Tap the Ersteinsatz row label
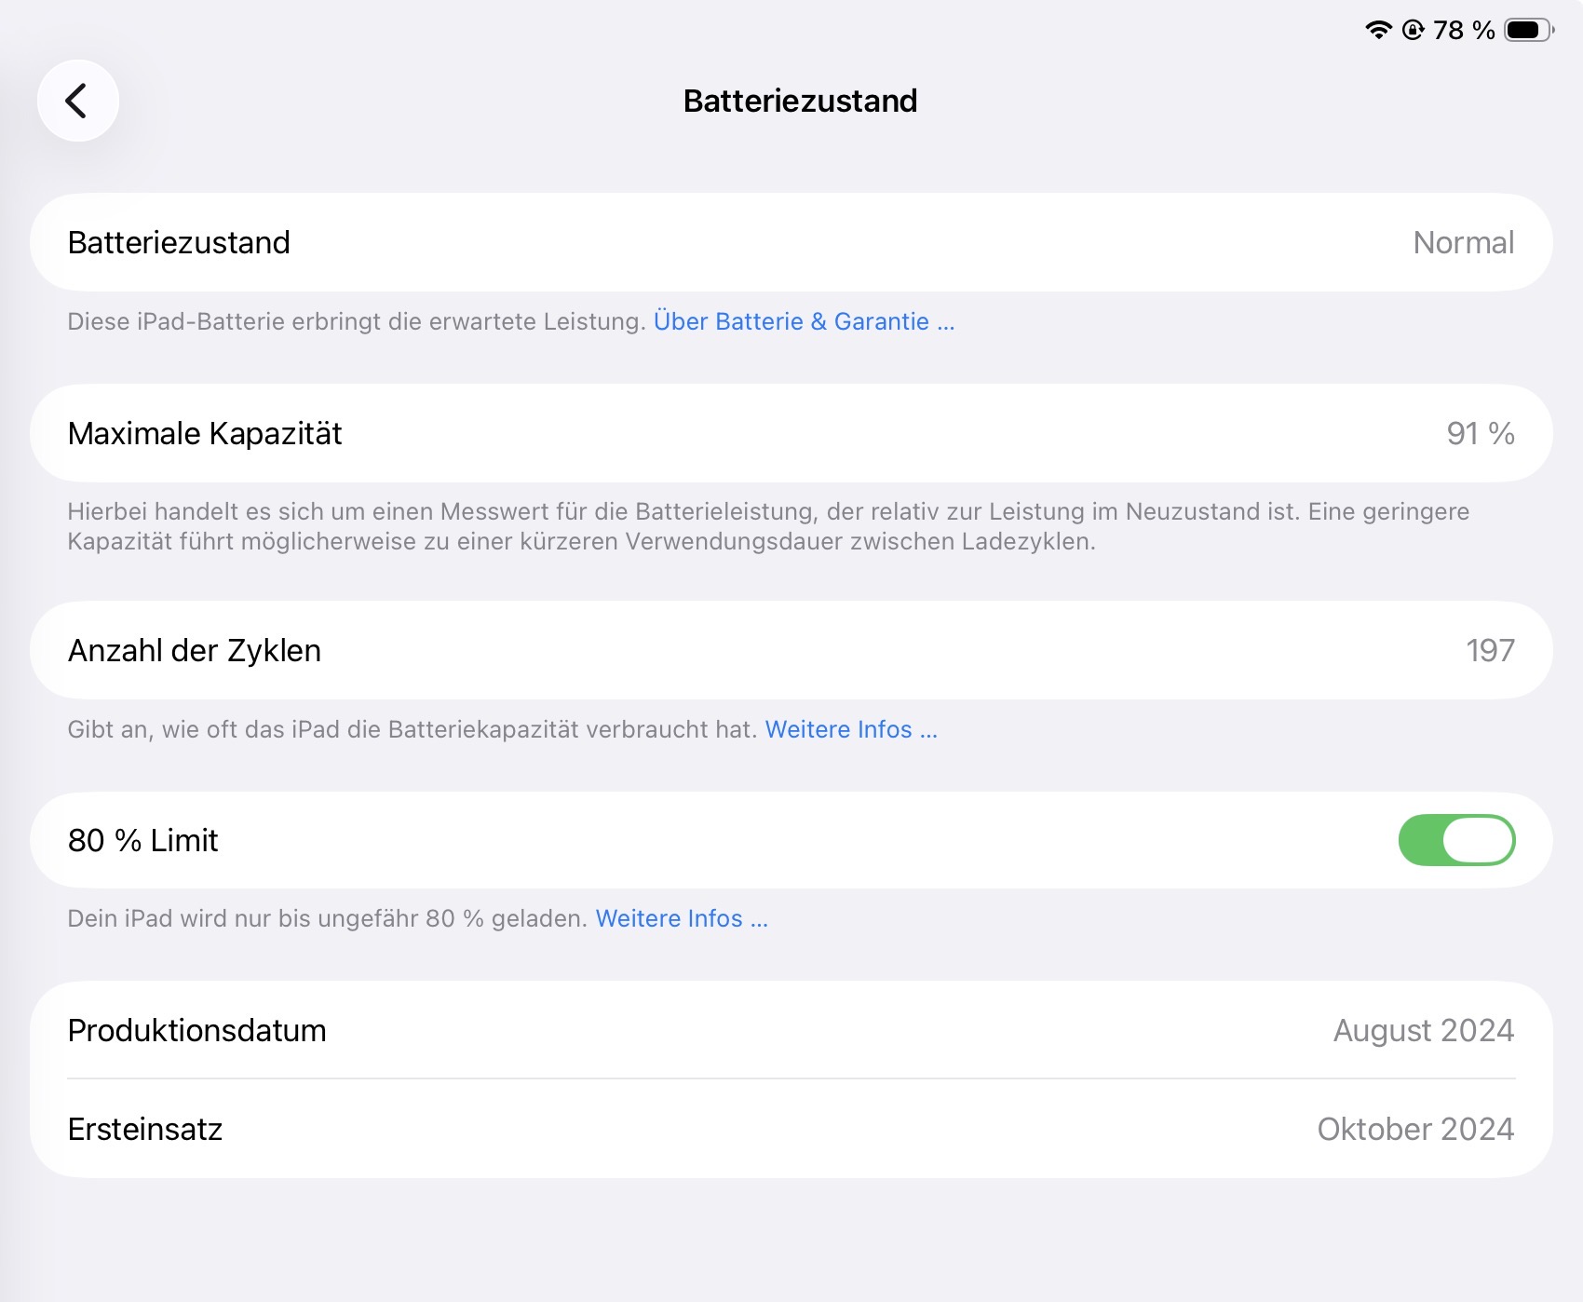The height and width of the screenshot is (1302, 1583). (x=145, y=1129)
